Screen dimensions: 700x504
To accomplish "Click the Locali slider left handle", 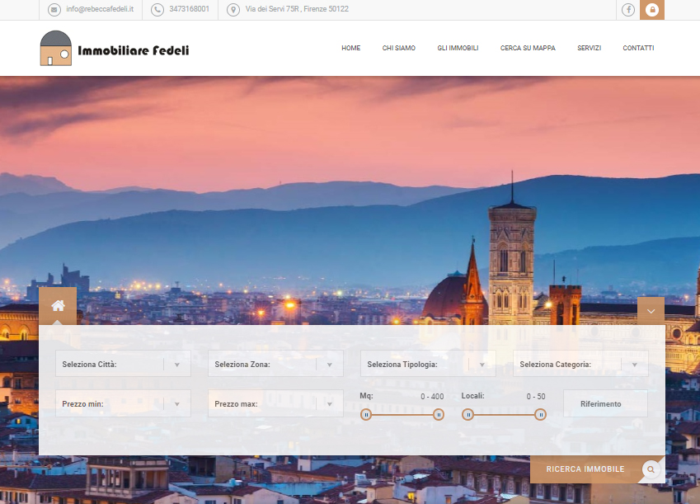I will [x=467, y=415].
